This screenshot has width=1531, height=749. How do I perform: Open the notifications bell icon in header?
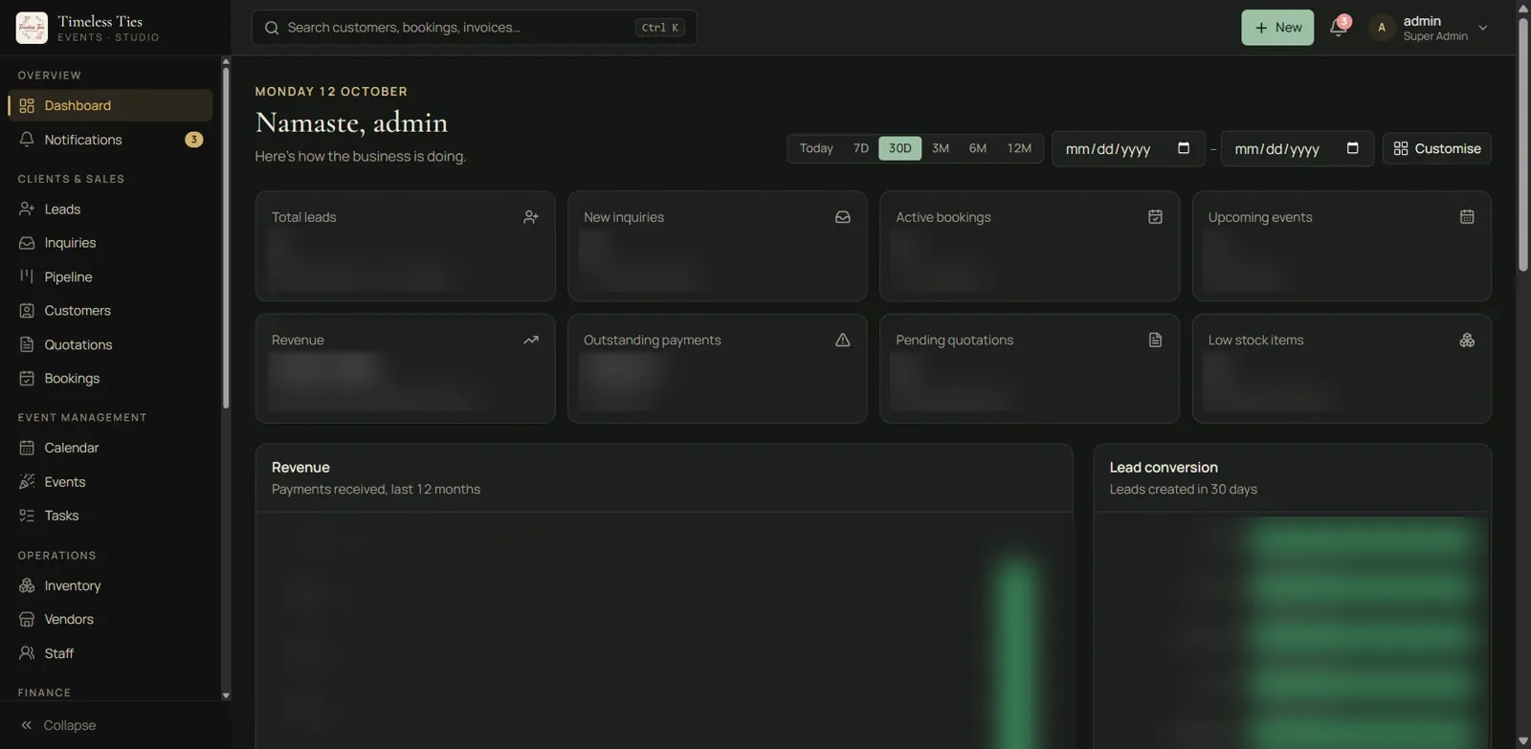coord(1339,28)
